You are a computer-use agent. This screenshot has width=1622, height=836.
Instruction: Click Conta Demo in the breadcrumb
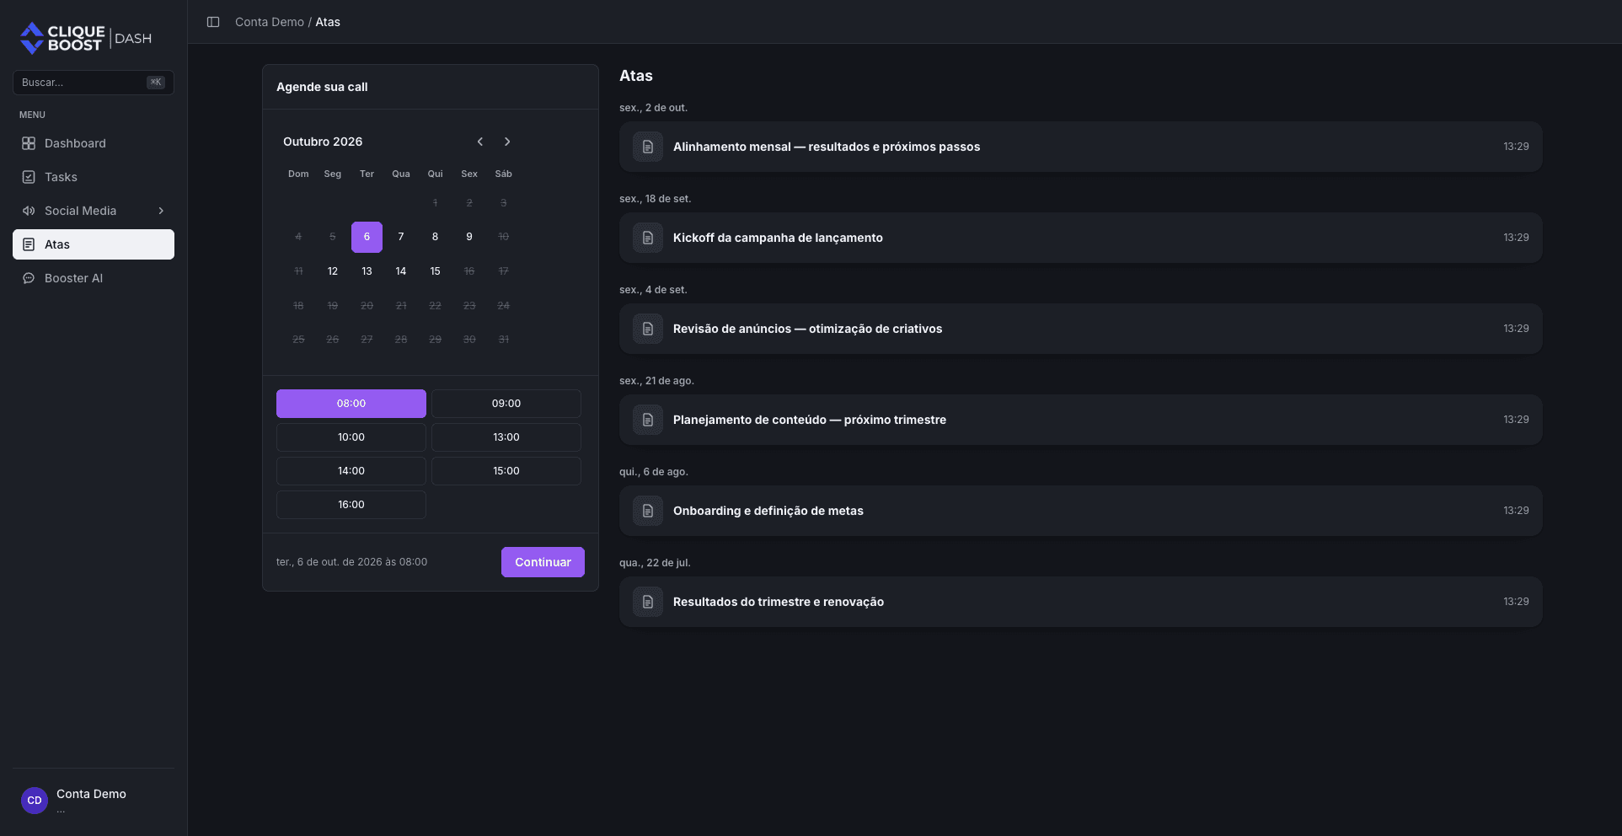pos(270,22)
